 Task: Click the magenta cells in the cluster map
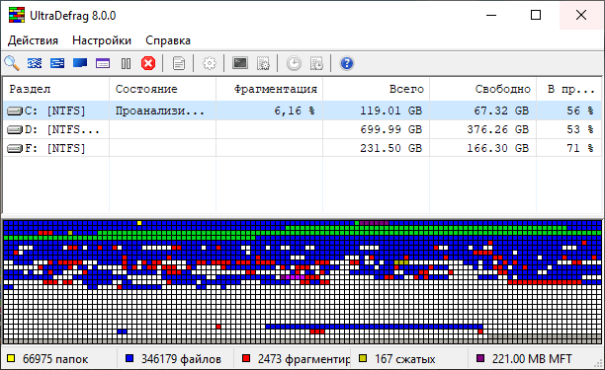tap(295, 277)
